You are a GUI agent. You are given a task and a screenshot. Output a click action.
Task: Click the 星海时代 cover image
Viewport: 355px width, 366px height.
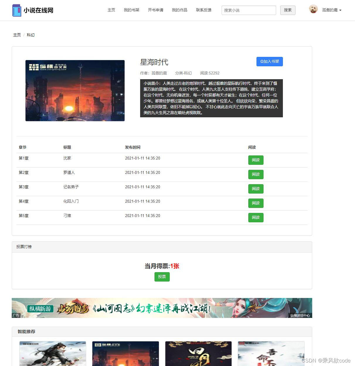click(x=75, y=91)
